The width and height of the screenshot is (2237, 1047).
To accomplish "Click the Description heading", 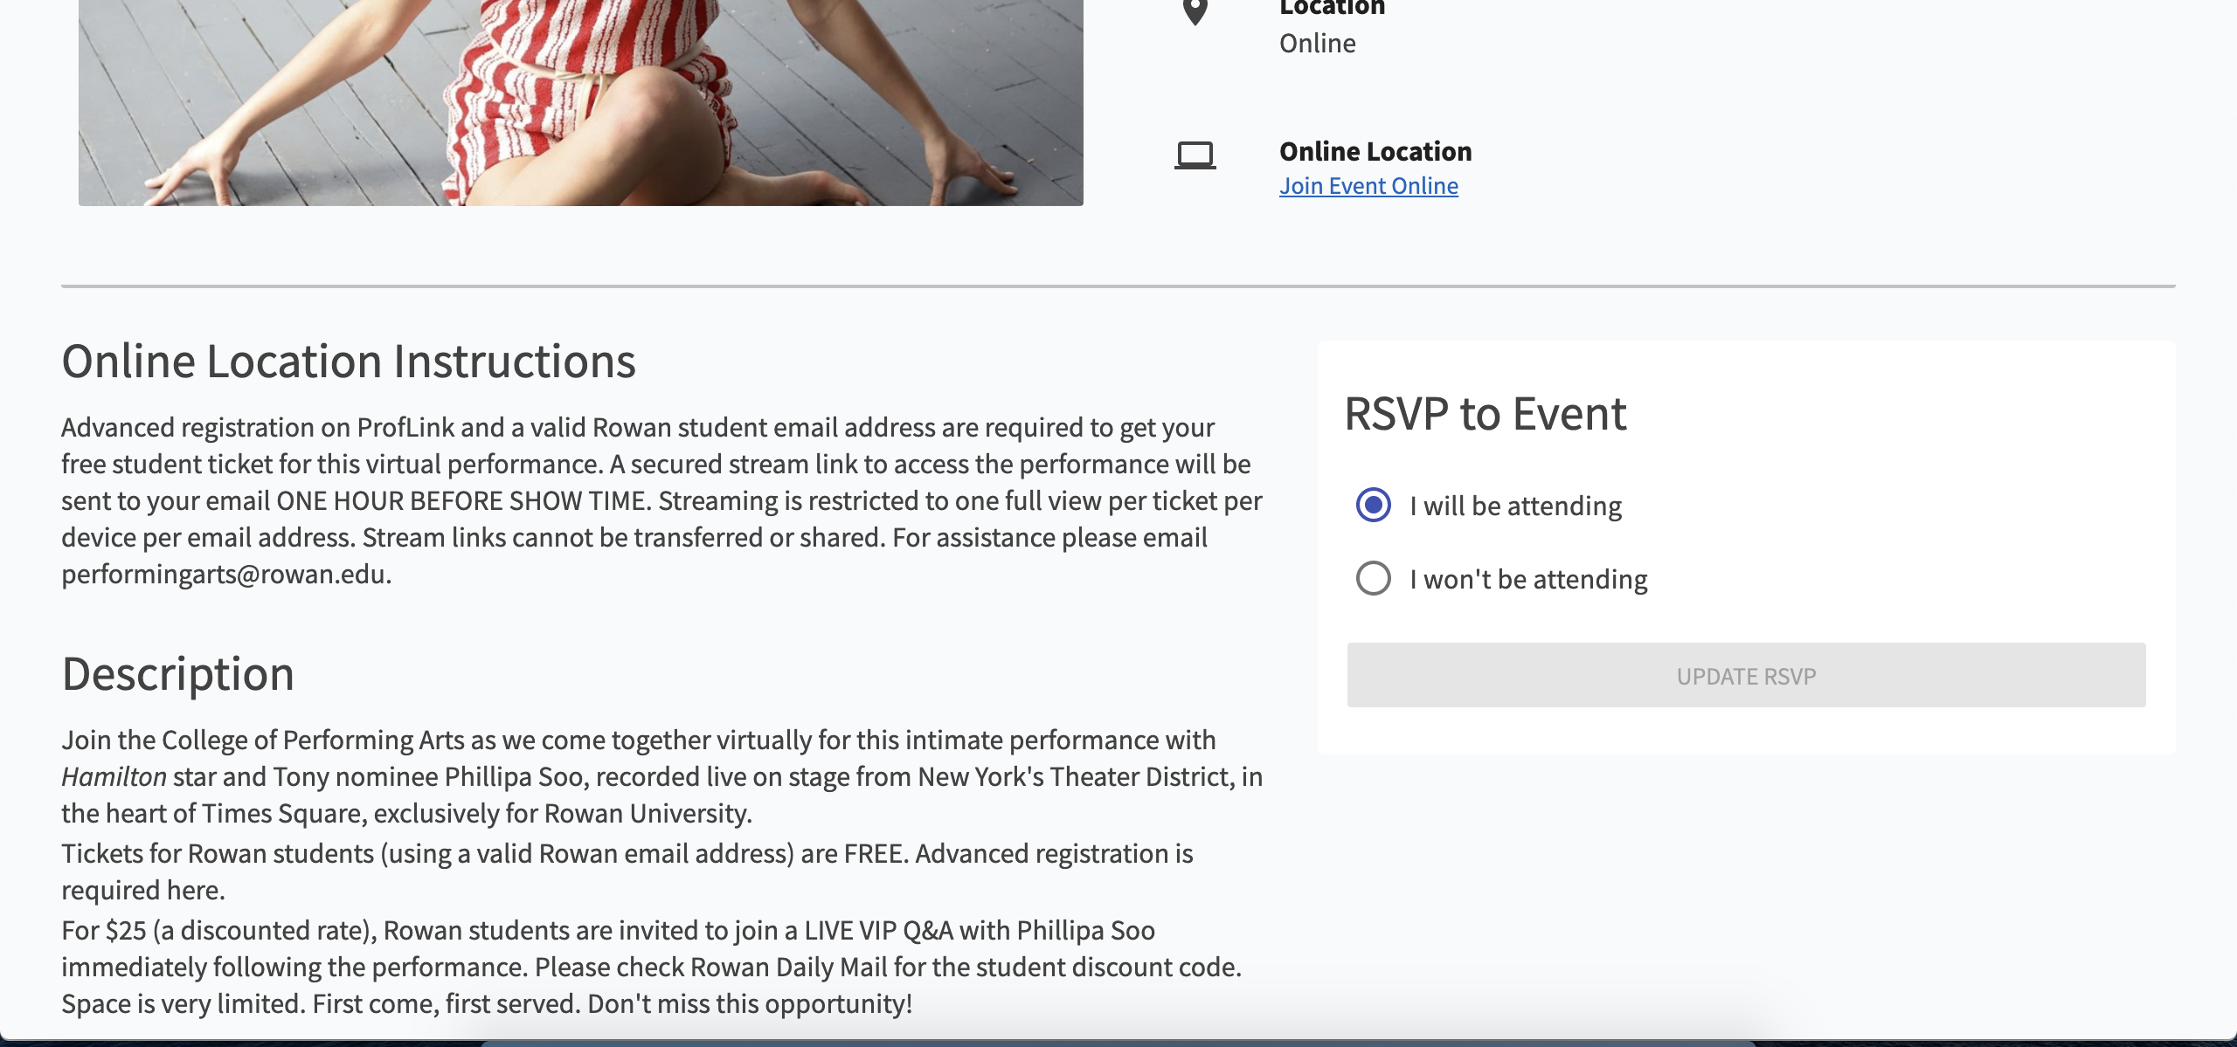I will pyautogui.click(x=178, y=674).
